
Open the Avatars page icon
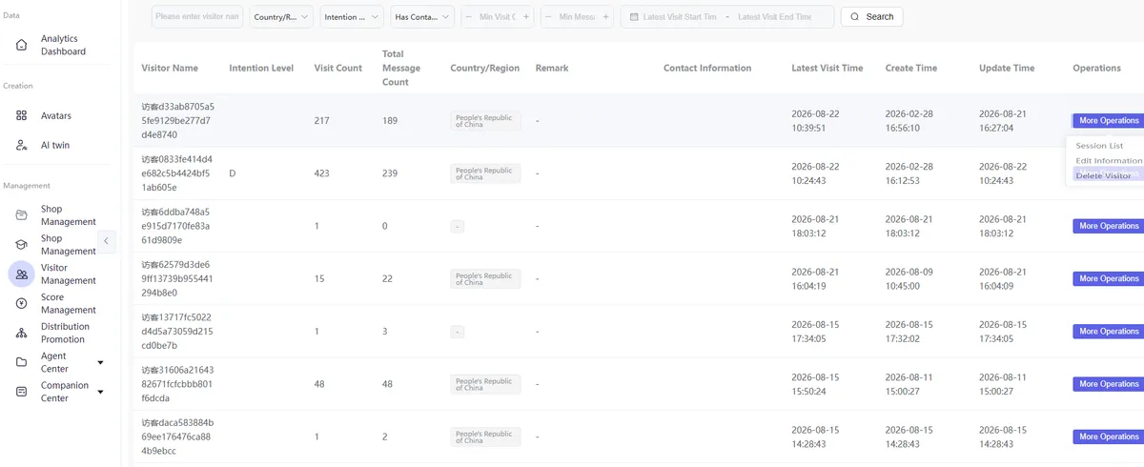point(22,115)
